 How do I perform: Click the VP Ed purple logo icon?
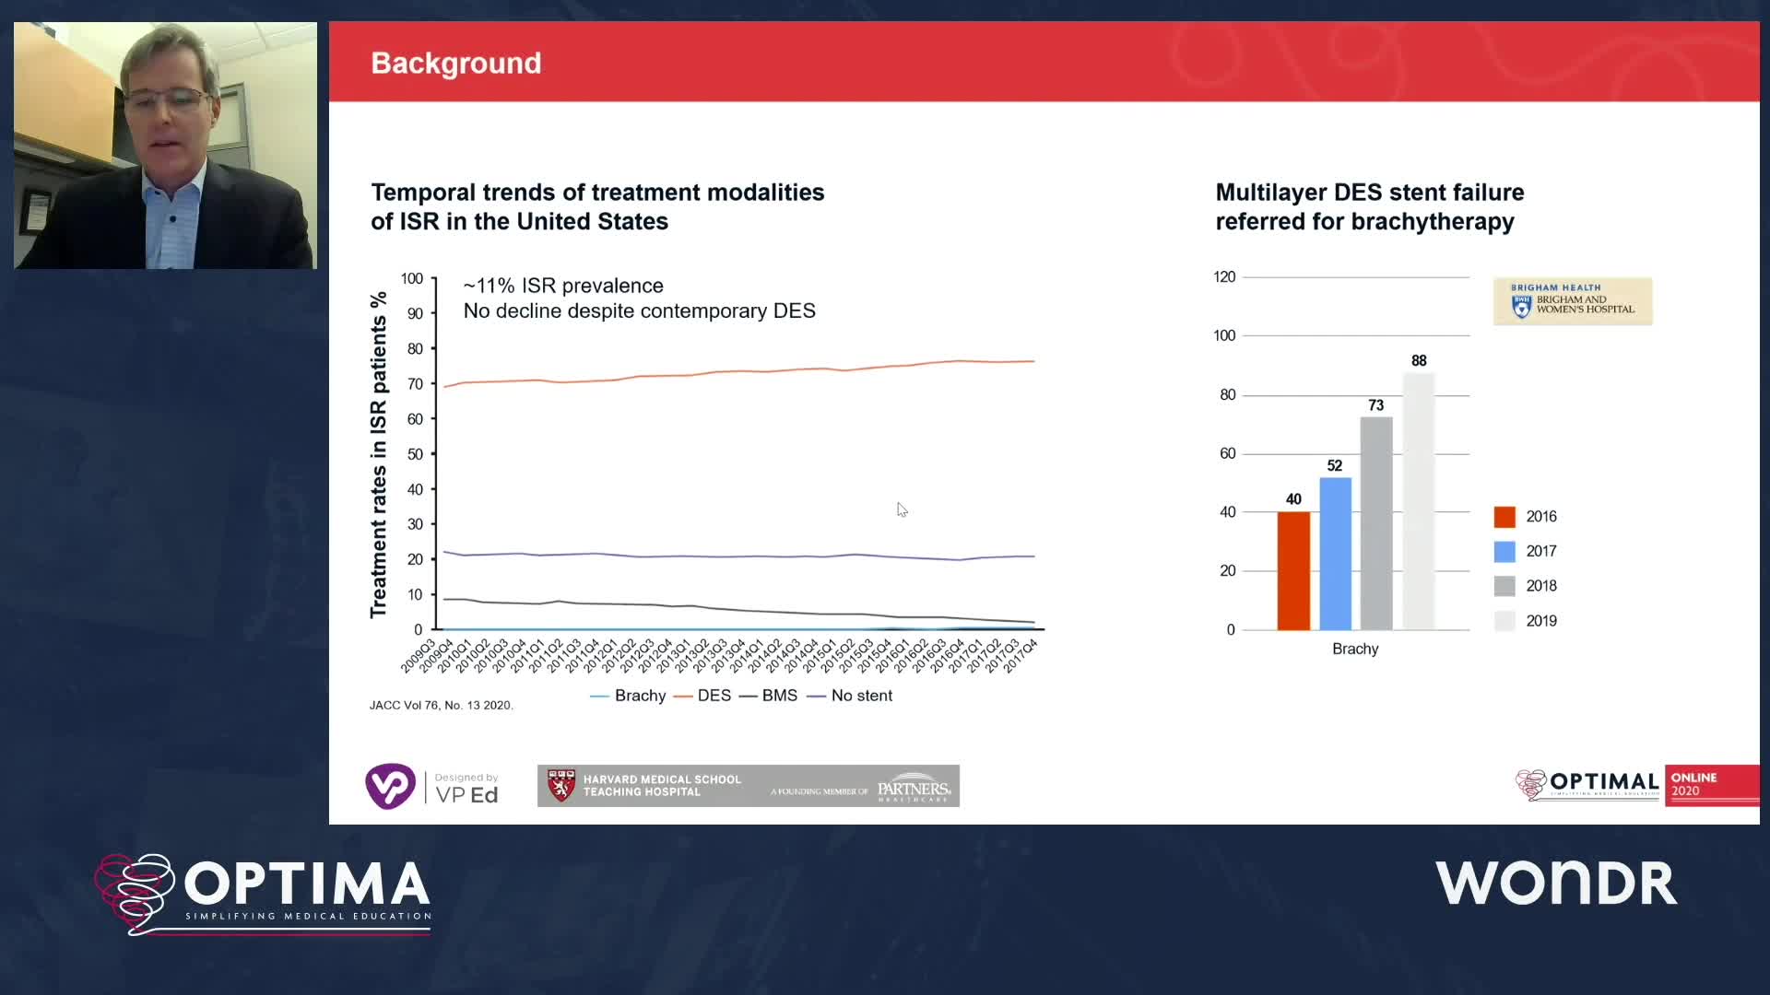(x=390, y=786)
